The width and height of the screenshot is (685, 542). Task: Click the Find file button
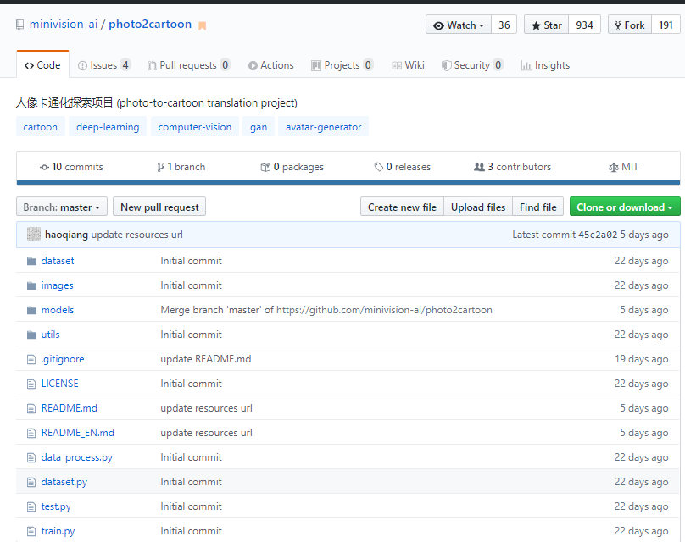(538, 207)
